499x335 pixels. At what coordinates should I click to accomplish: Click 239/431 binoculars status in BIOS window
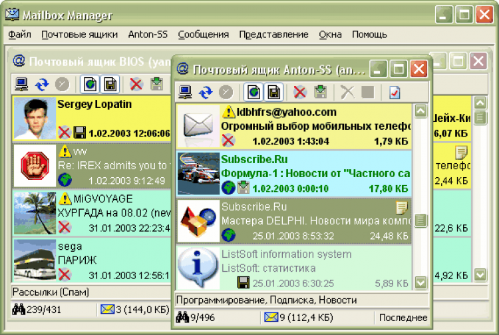37,309
